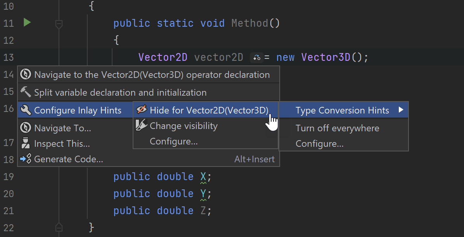Image resolution: width=464 pixels, height=237 pixels.
Task: Click the Inspect This icon
Action: click(x=26, y=144)
